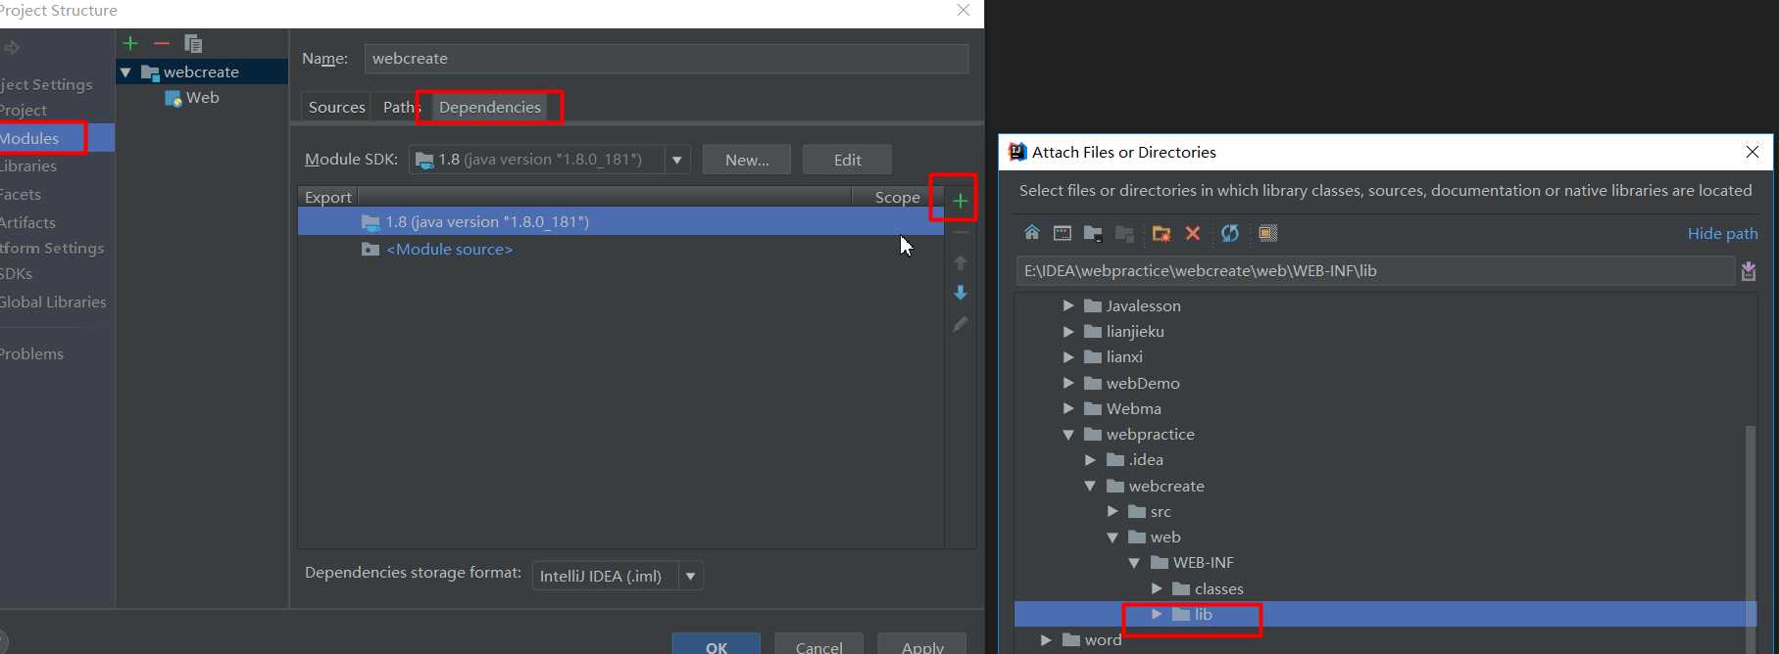Switch to the Sources tab
1779x654 pixels.
[x=336, y=107]
